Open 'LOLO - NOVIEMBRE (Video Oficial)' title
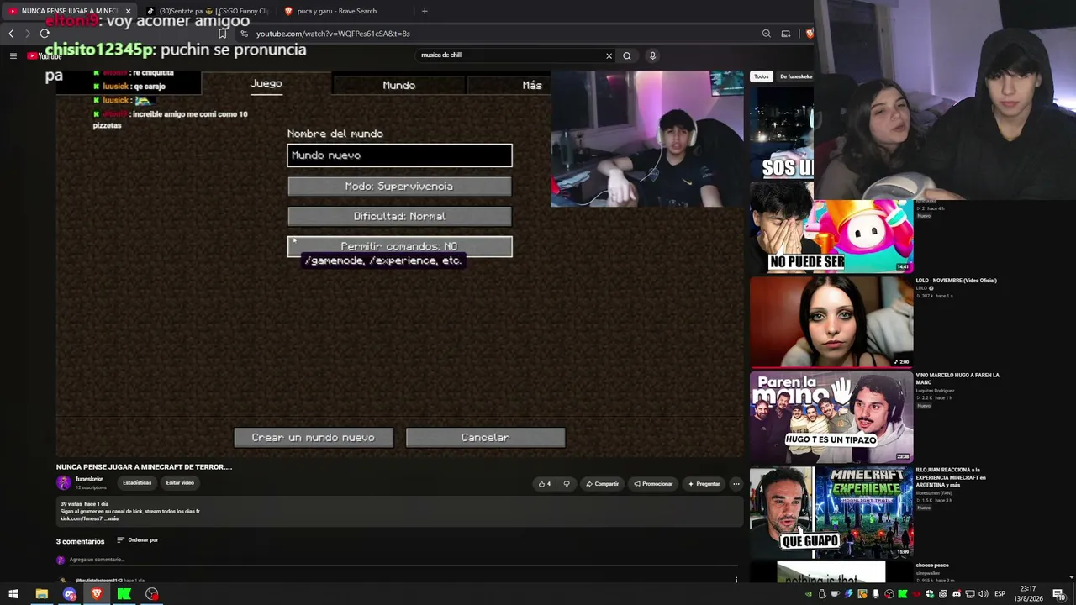 click(957, 281)
